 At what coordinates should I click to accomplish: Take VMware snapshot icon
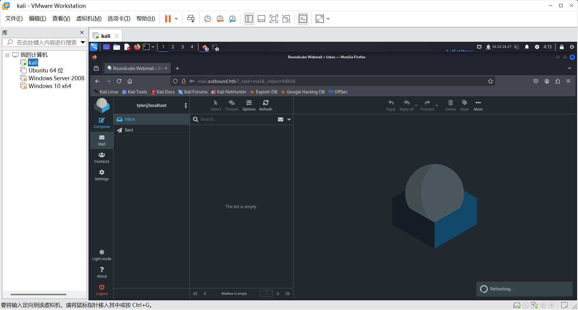(207, 19)
